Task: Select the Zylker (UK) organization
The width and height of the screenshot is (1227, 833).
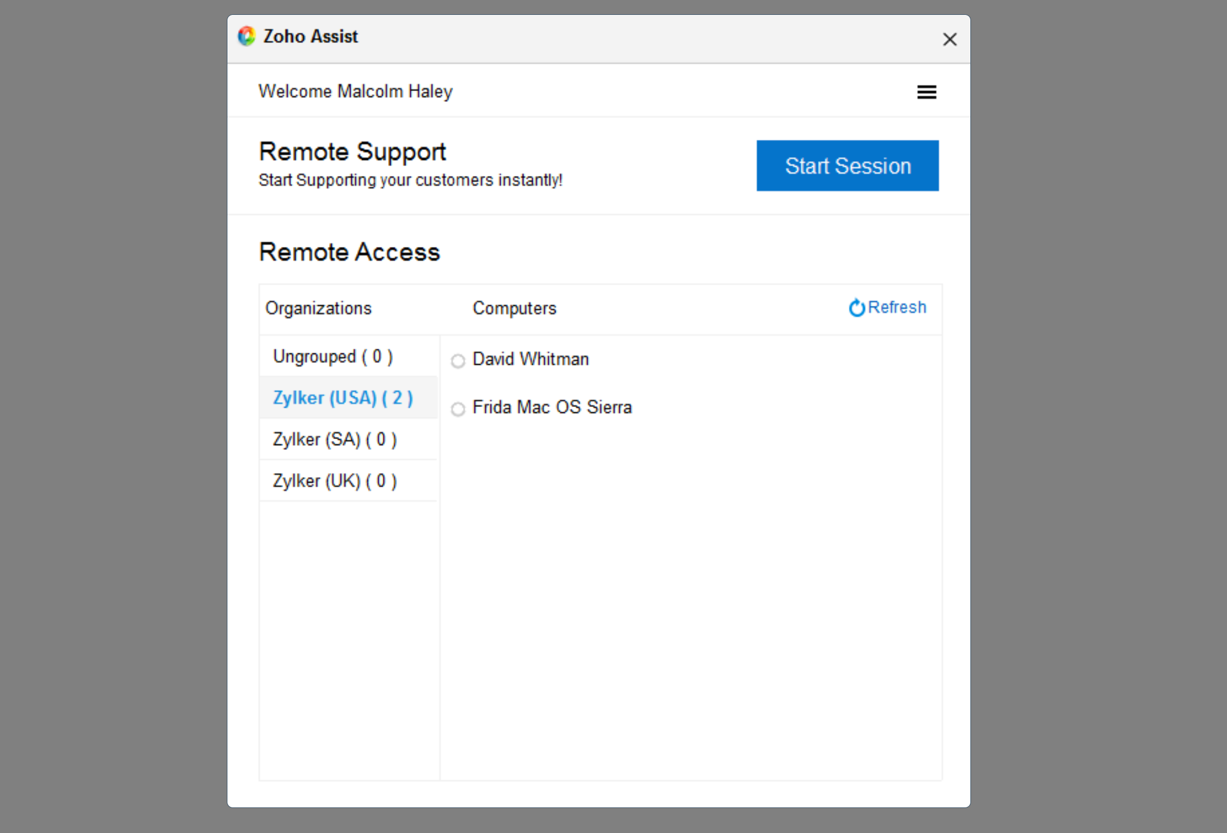Action: pyautogui.click(x=334, y=480)
